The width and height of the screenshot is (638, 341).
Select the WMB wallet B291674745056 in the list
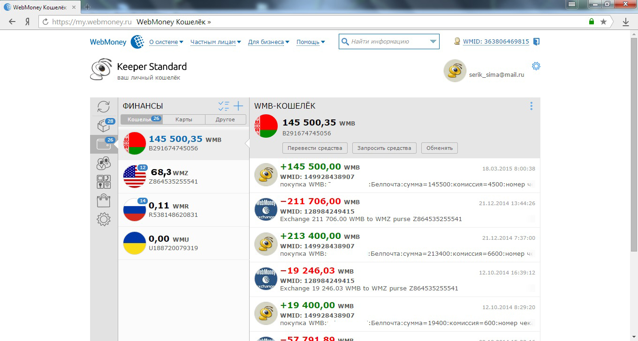click(183, 143)
